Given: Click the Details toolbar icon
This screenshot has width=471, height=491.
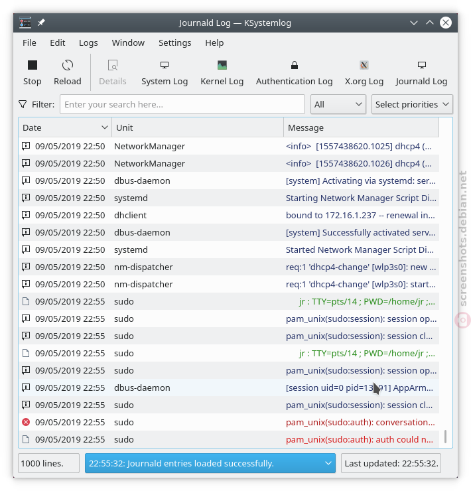Looking at the screenshot, I should point(113,65).
